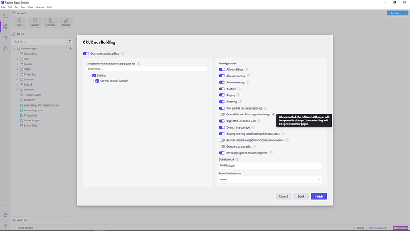The height and width of the screenshot is (231, 410).
Task: Click help icon next to Date format
Action: click(x=237, y=159)
